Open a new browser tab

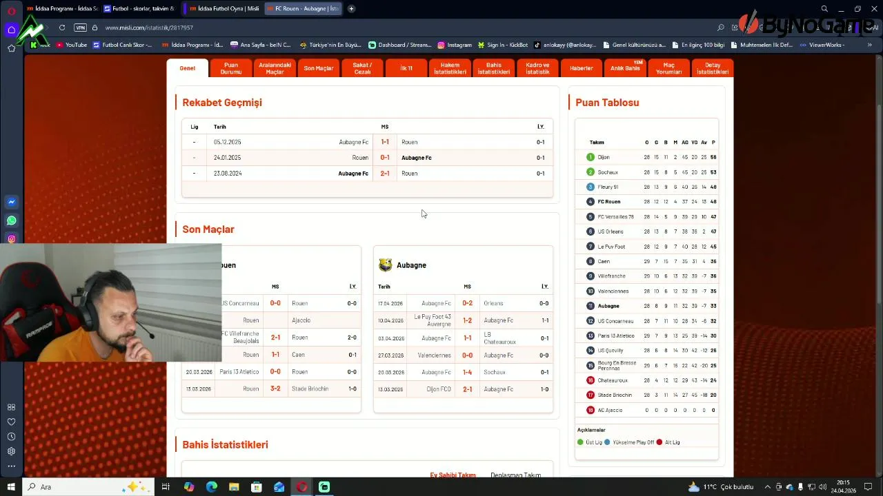(x=351, y=9)
